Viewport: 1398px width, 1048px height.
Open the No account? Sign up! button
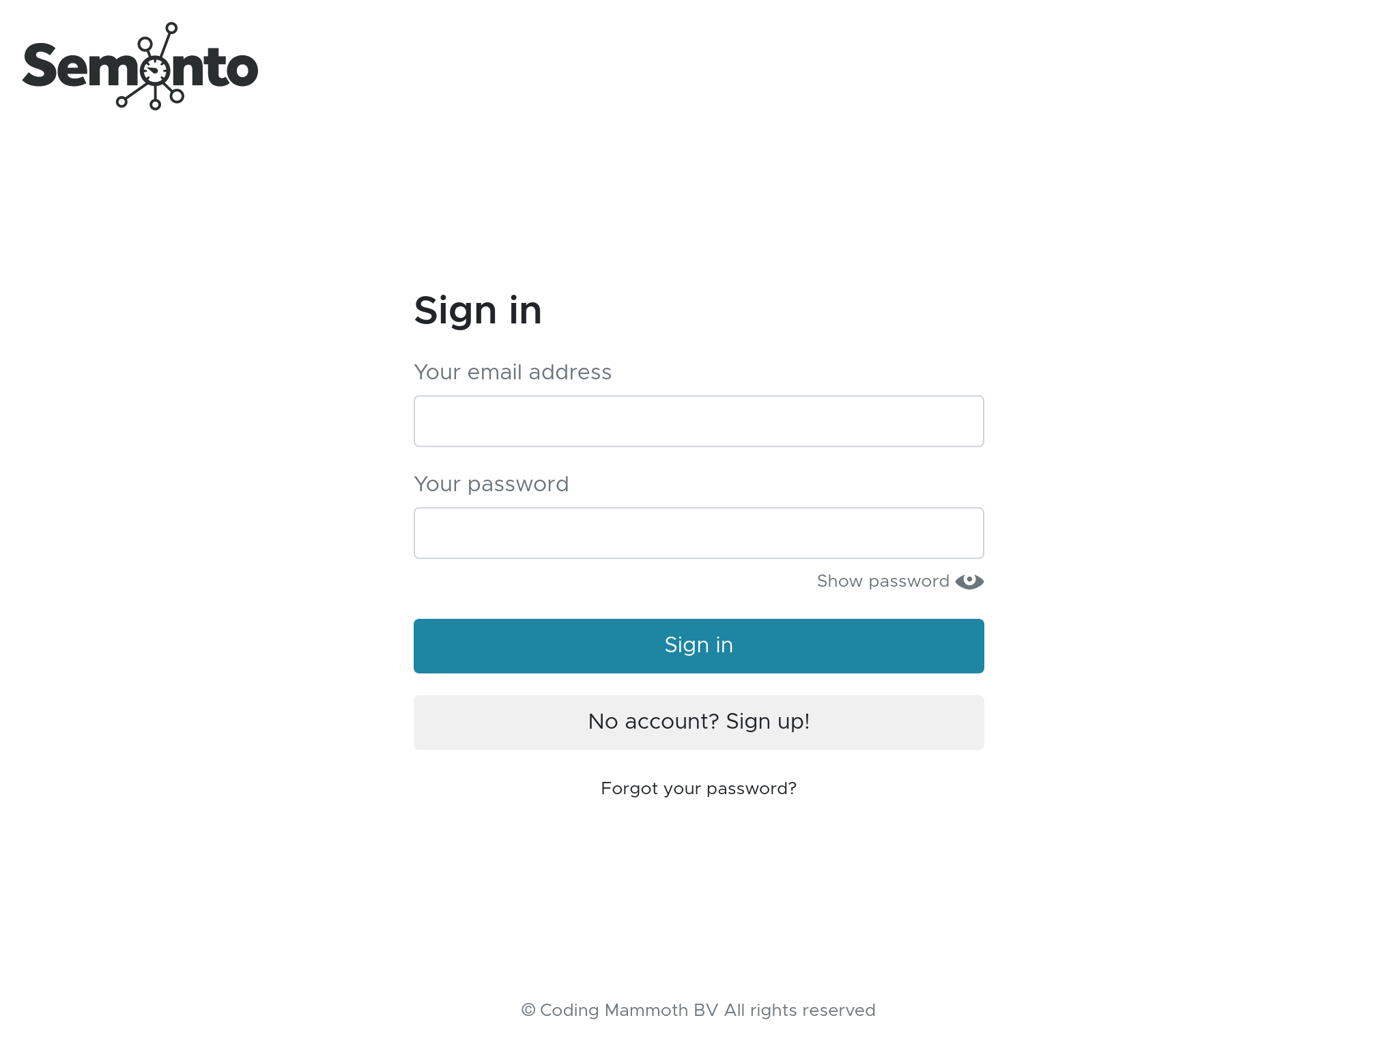click(x=698, y=722)
